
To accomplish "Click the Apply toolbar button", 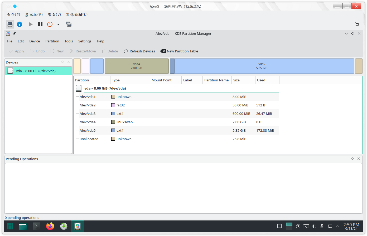I will coord(16,51).
